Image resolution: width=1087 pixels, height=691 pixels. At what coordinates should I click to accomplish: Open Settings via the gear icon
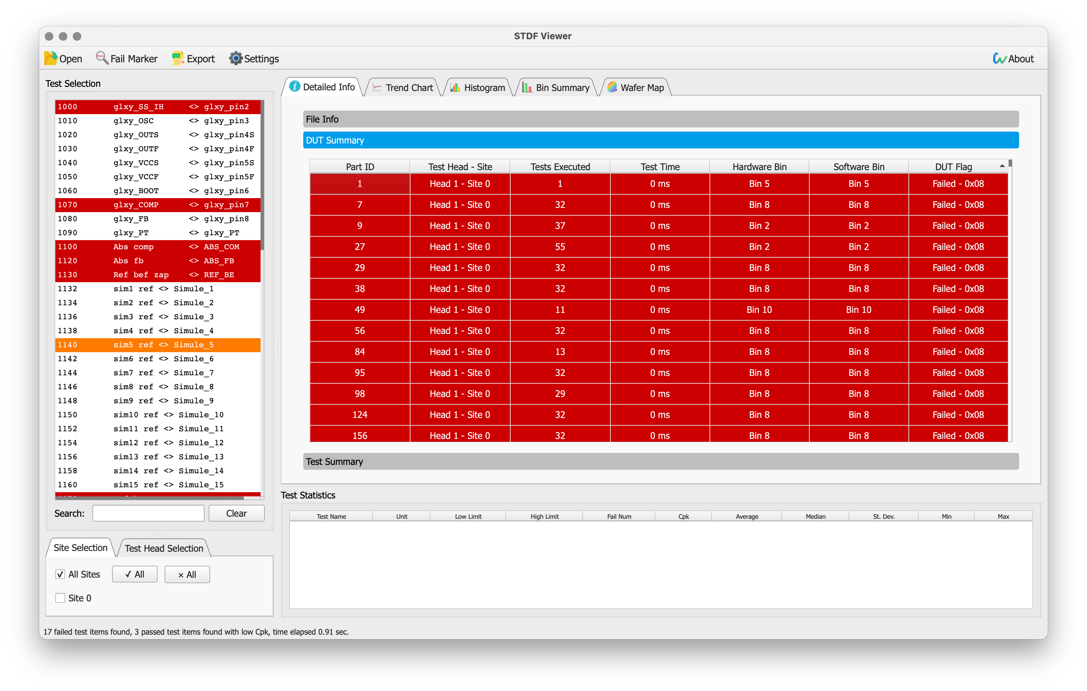pos(236,58)
